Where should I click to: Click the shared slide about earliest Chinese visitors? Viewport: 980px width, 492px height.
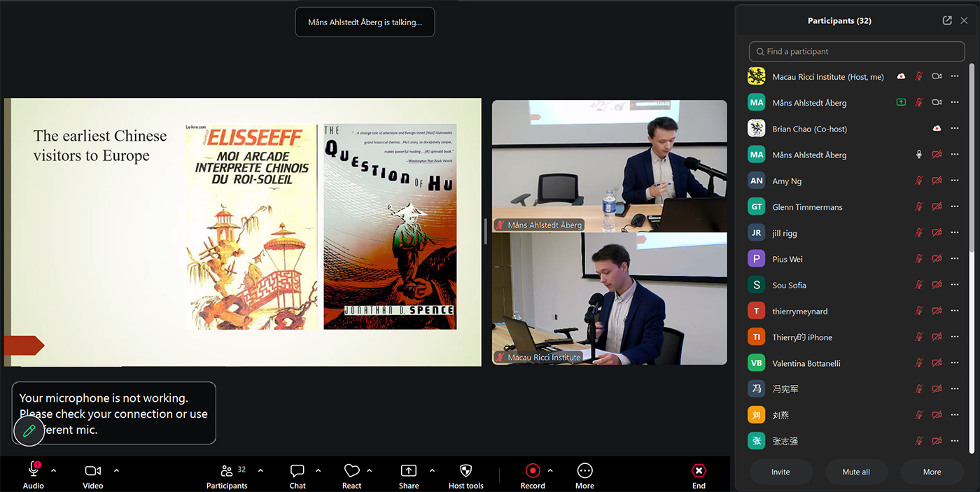click(243, 232)
